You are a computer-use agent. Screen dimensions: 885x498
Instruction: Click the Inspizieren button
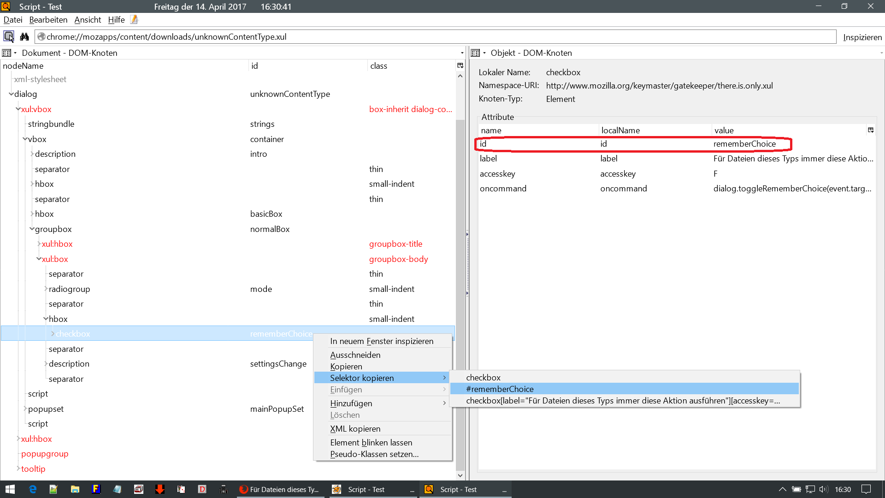click(862, 37)
